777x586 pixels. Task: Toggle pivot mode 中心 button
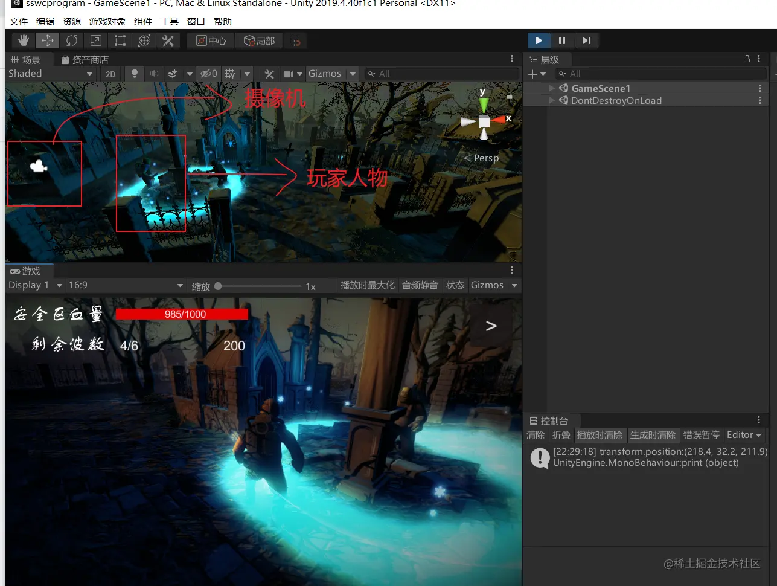click(211, 40)
